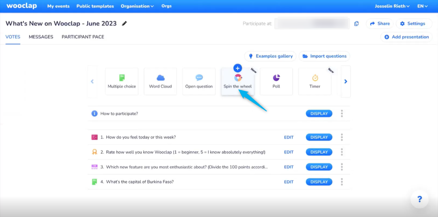Viewport: 438px width, 217px height.
Task: Click the event title What's New on Wooclap
Action: point(61,23)
